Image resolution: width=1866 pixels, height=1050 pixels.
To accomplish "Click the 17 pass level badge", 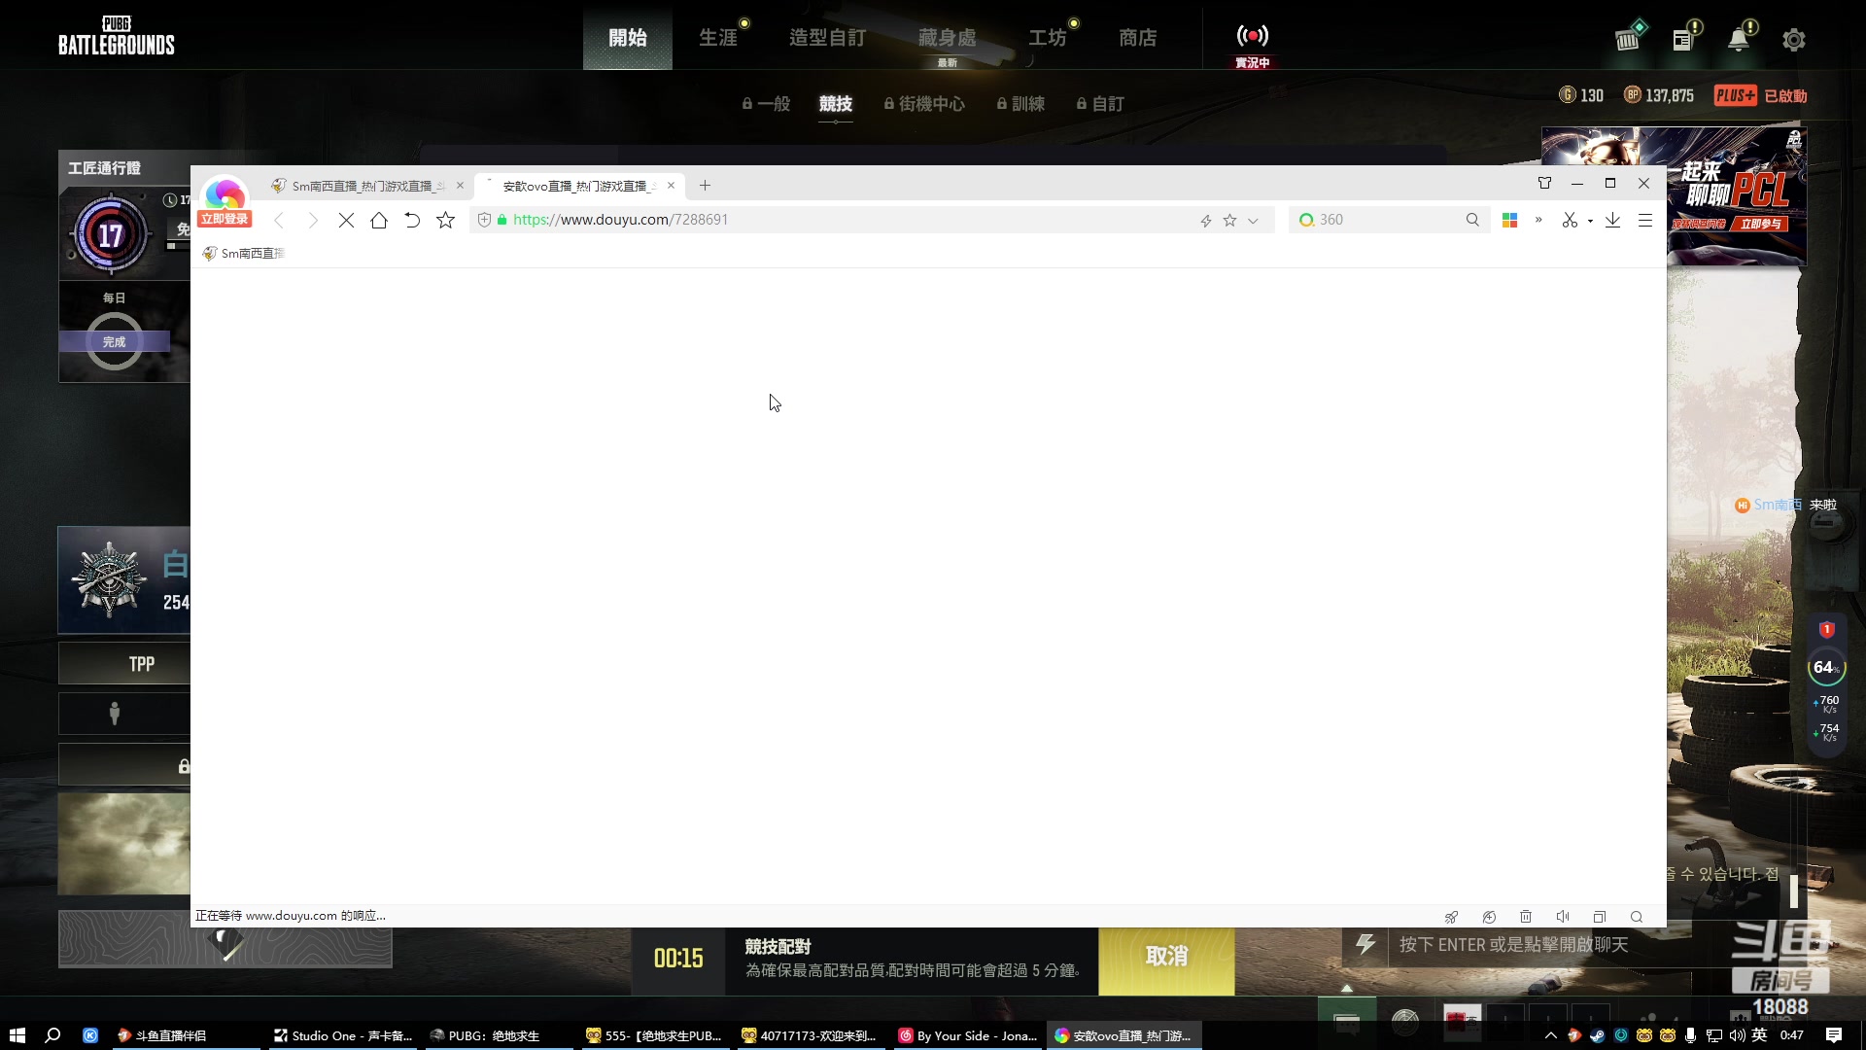I will click(110, 234).
